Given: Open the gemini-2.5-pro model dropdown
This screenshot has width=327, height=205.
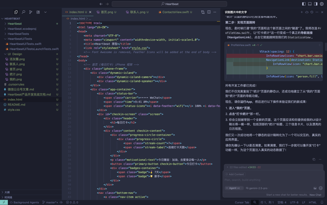Looking at the screenshot, I should click(258, 188).
